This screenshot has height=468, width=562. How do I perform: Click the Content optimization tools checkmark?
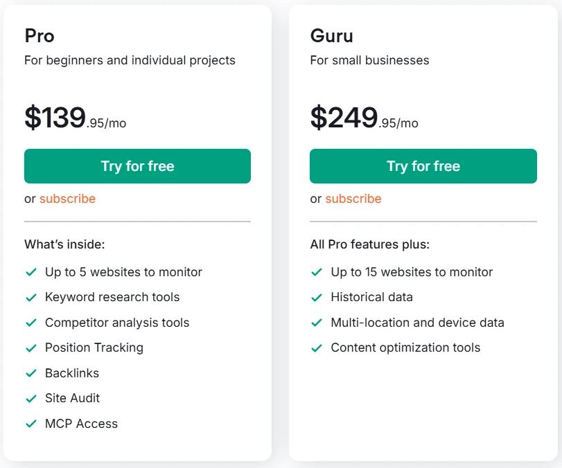coord(317,348)
